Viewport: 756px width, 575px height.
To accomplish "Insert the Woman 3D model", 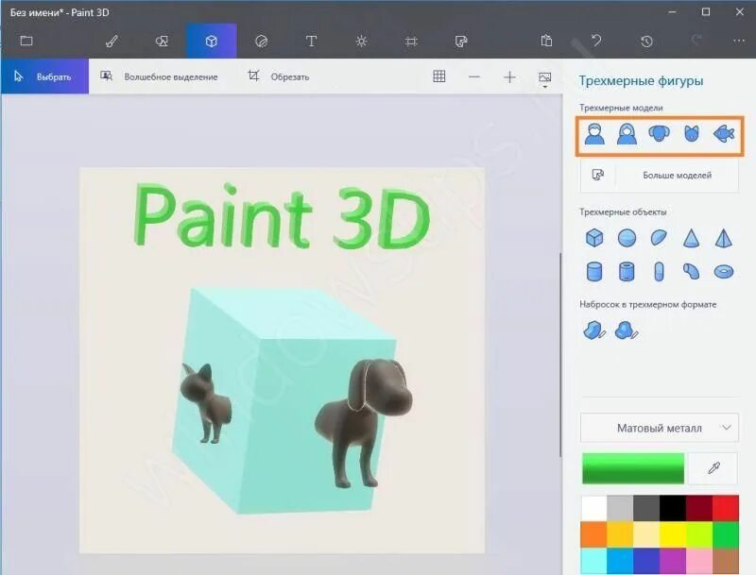I will point(627,134).
